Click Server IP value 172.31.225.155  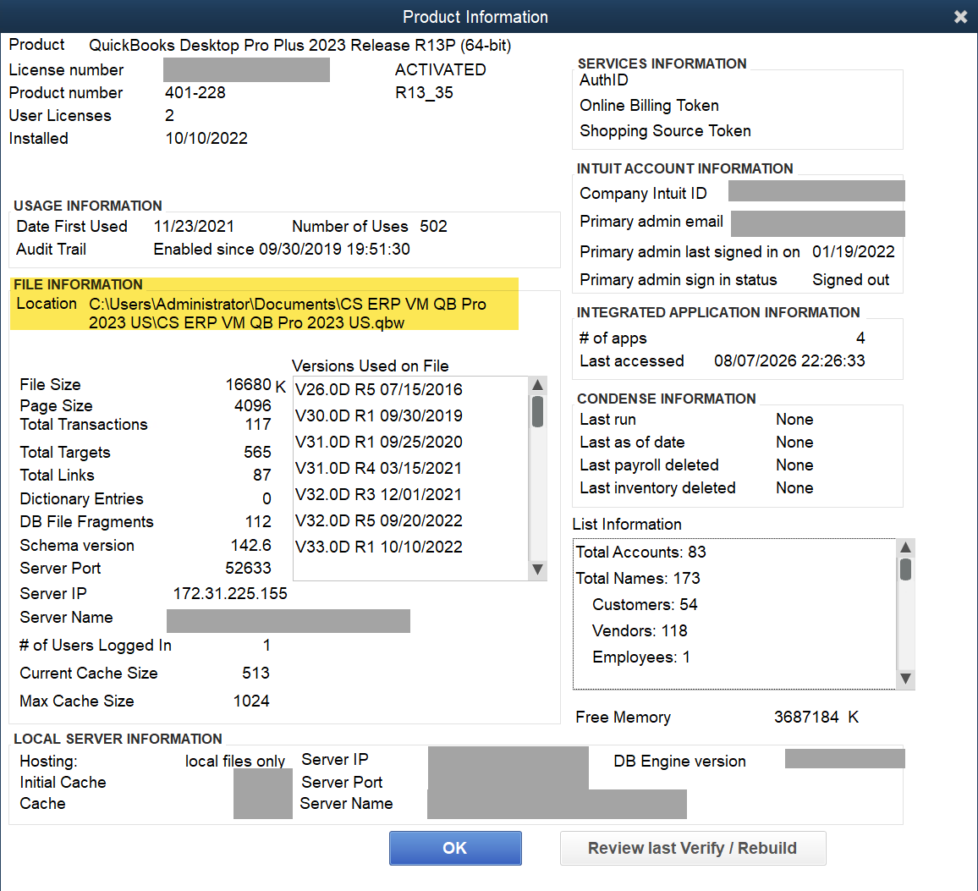(230, 593)
